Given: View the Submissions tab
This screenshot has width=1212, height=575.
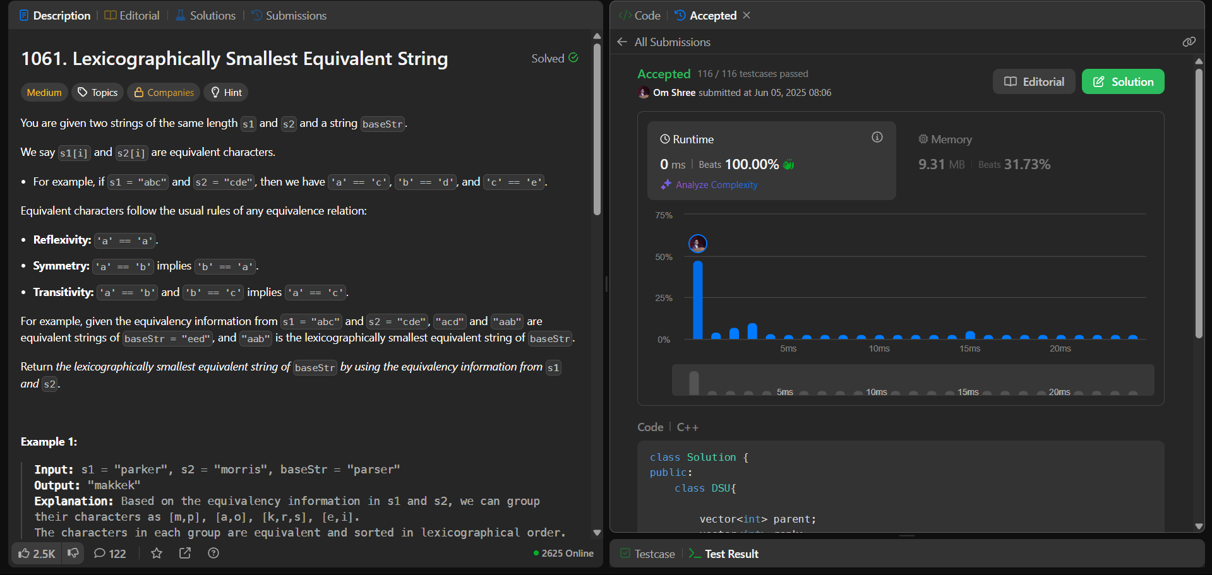Looking at the screenshot, I should click(289, 15).
